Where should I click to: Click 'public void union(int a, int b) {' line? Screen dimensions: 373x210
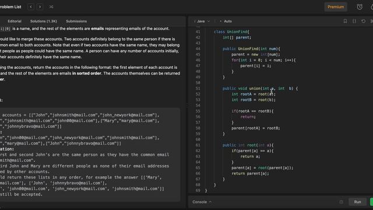click(x=260, y=88)
